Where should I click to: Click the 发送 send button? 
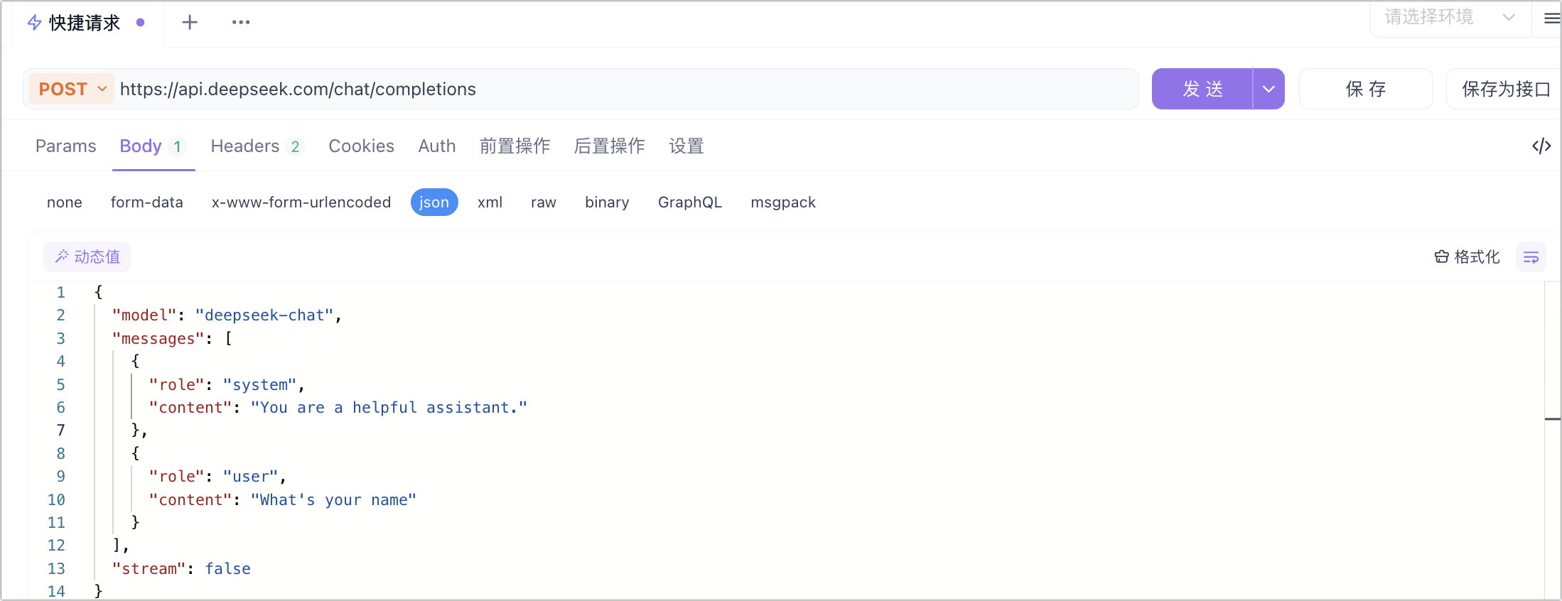[1202, 90]
